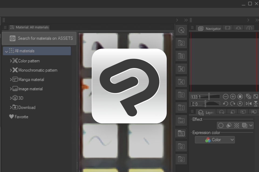Switch to the tab right of Layer

pos(222,112)
